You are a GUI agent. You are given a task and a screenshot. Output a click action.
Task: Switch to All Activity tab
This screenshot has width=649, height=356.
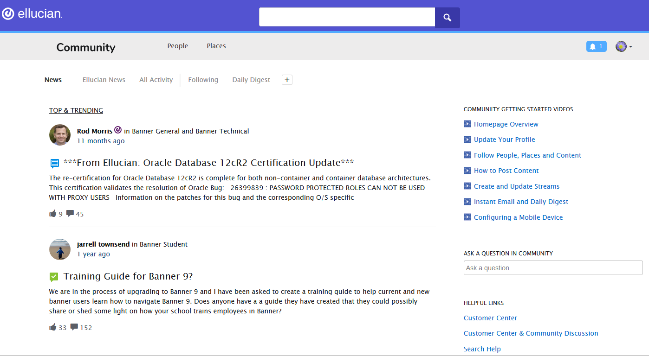156,80
